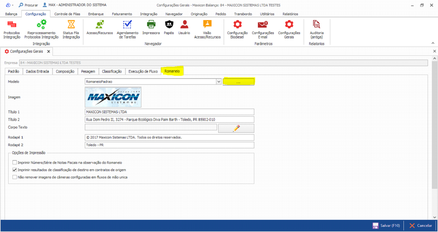Image resolution: width=438 pixels, height=232 pixels.
Task: Click the Cancelar X icon
Action: tap(412, 226)
